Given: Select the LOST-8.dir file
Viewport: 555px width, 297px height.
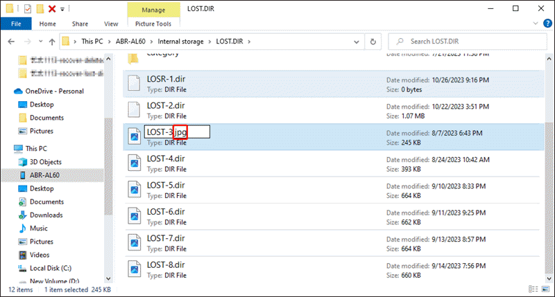Looking at the screenshot, I should (x=334, y=269).
